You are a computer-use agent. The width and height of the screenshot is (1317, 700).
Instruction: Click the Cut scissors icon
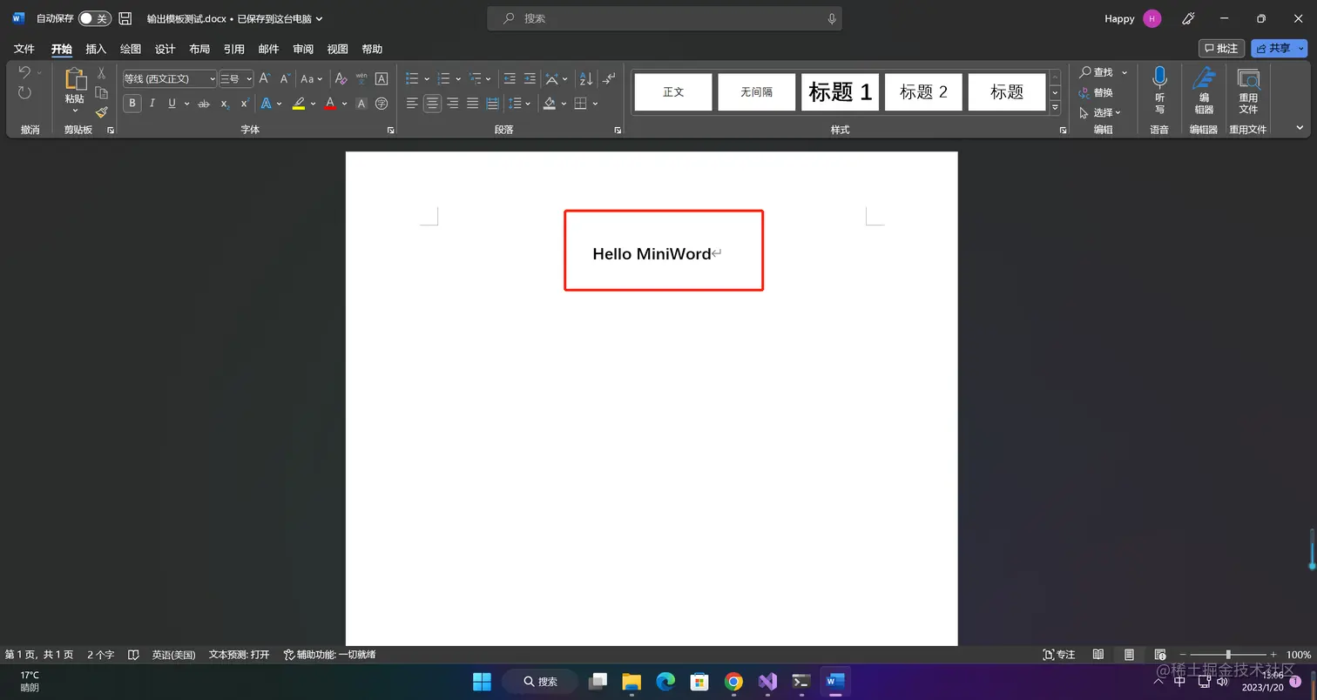click(x=101, y=73)
